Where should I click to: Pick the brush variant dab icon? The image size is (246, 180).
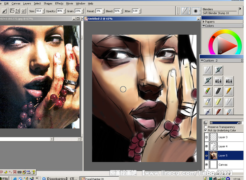(x=195, y=11)
